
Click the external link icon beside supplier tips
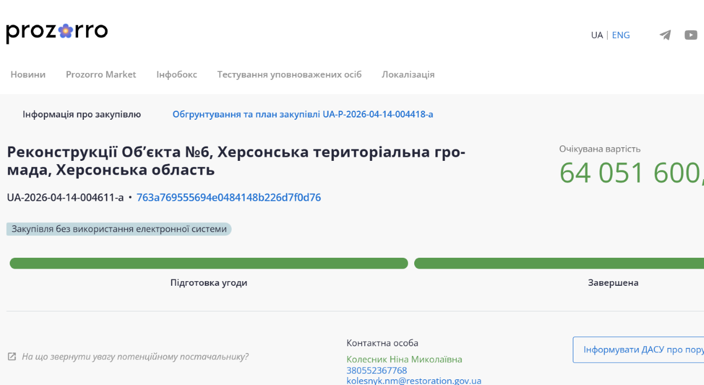(x=11, y=356)
